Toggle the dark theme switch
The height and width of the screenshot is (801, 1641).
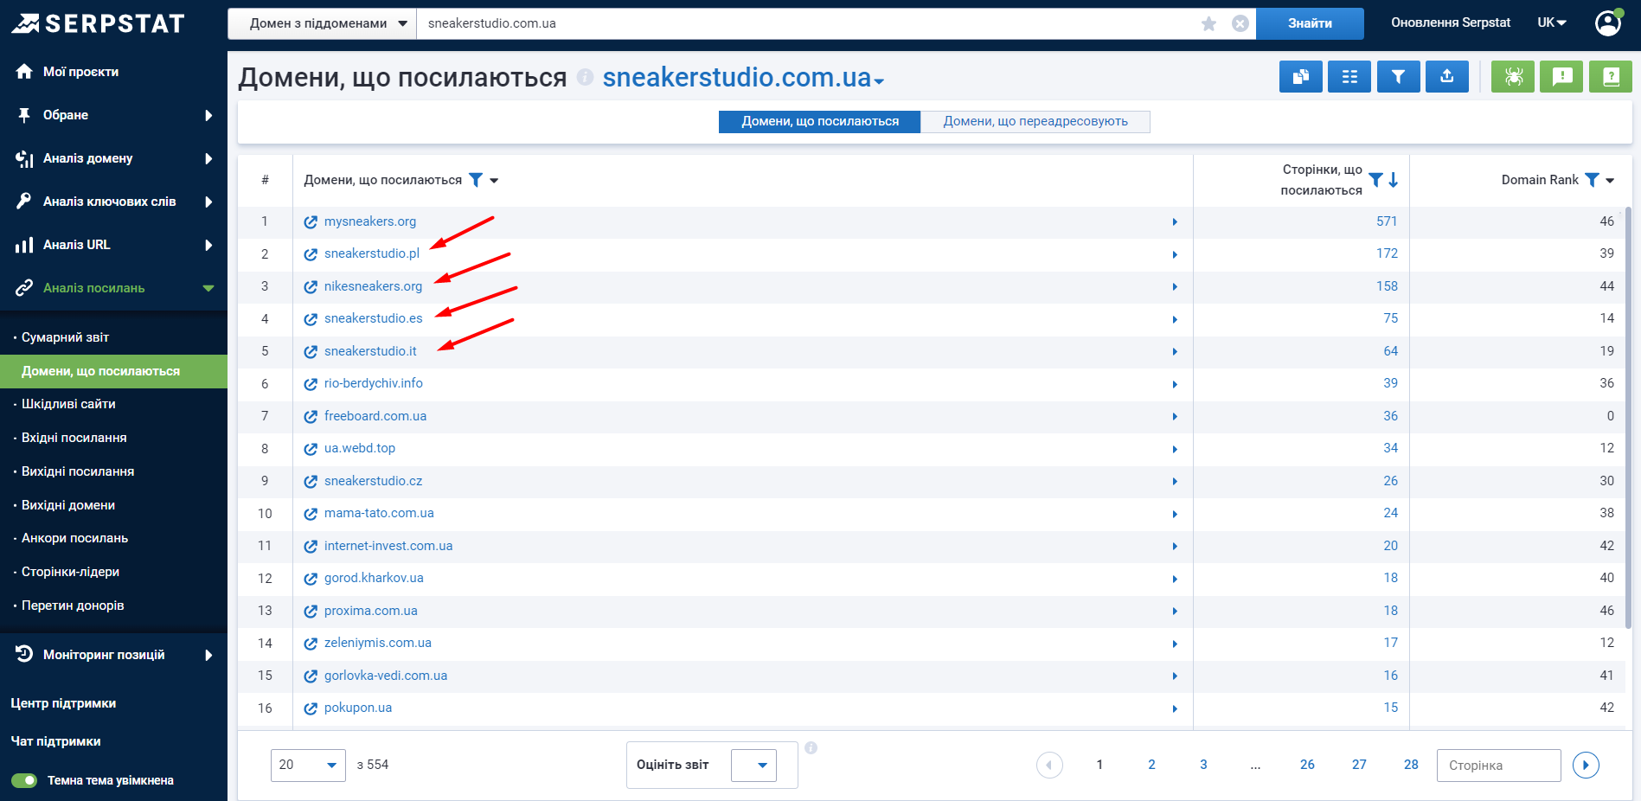pyautogui.click(x=25, y=780)
